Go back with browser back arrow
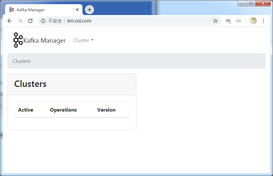Image resolution: width=273 pixels, height=176 pixels. click(10, 21)
